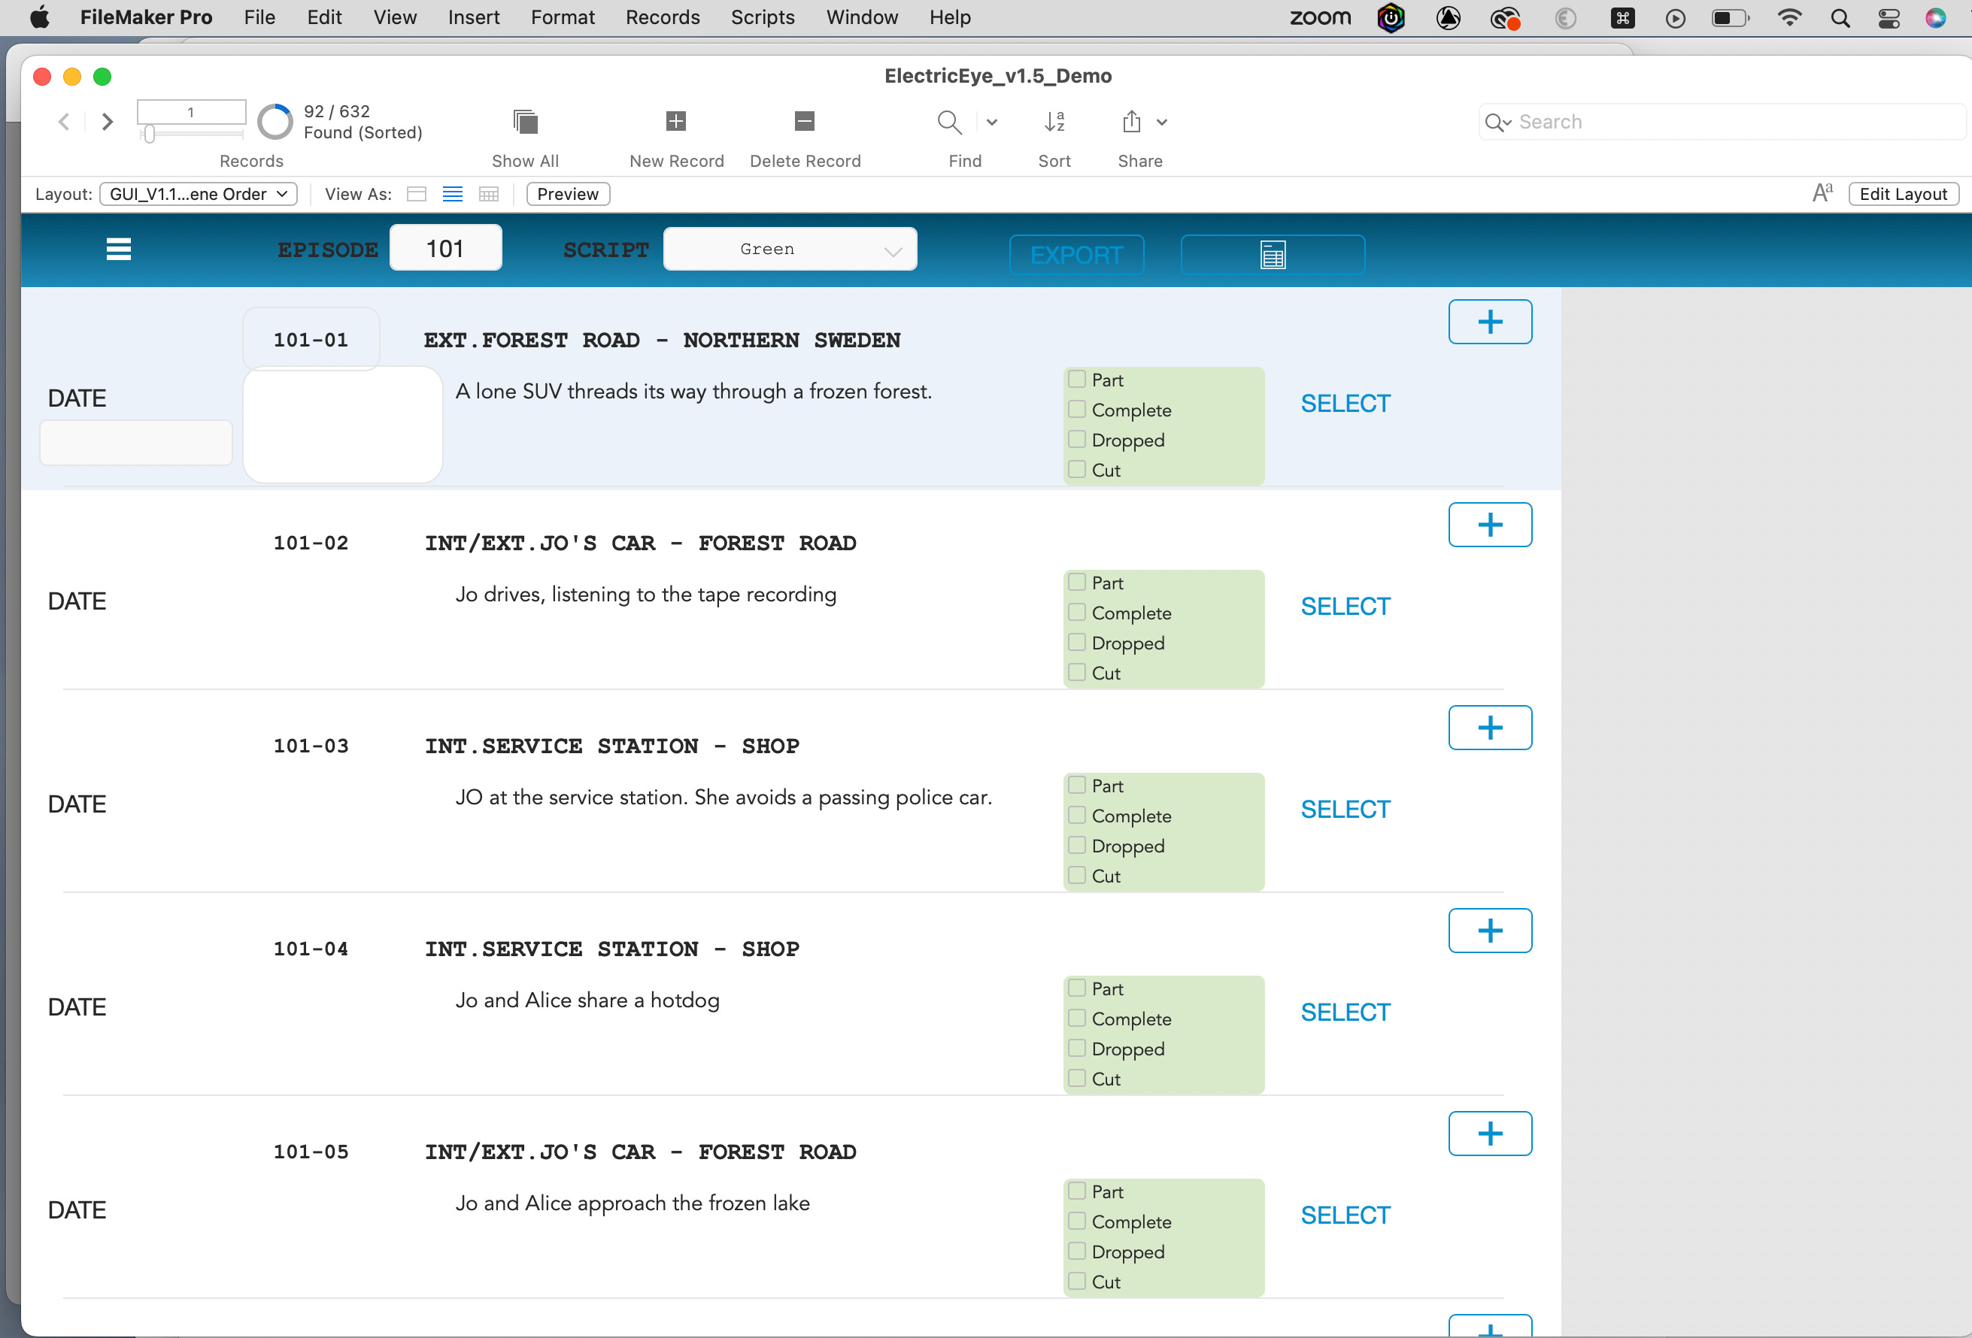Click the report sheet icon button
Viewport: 1972px width, 1338px height.
tap(1272, 254)
